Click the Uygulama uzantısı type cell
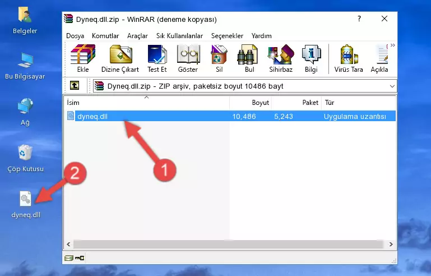Image resolution: width=431 pixels, height=276 pixels. [x=355, y=116]
